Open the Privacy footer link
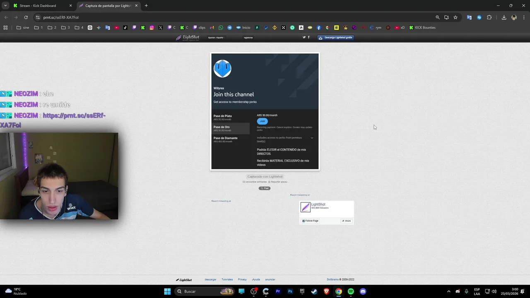The height and width of the screenshot is (298, 530). (x=242, y=279)
